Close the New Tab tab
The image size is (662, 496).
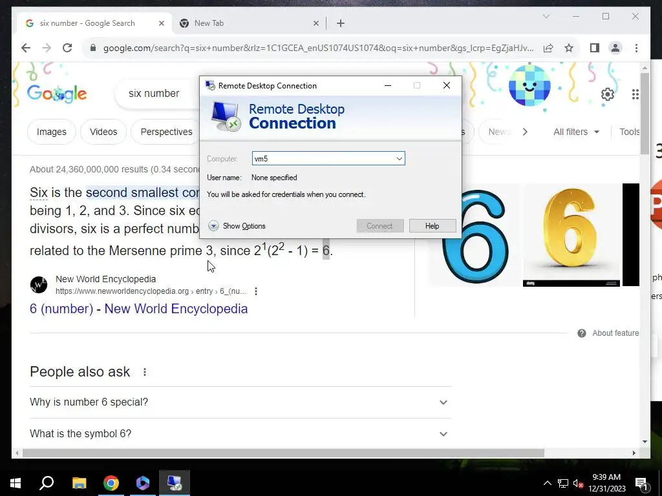315,24
